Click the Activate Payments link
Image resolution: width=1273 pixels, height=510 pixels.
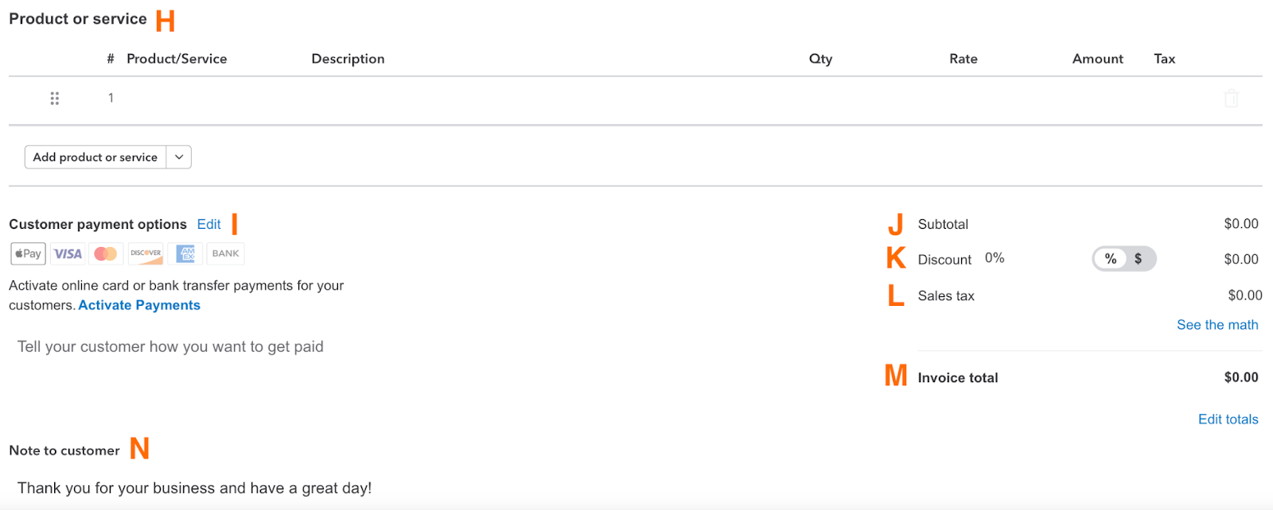[x=138, y=304]
